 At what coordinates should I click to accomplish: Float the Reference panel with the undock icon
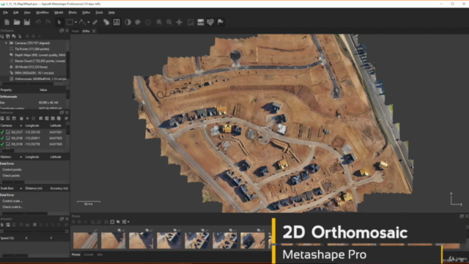[62, 112]
